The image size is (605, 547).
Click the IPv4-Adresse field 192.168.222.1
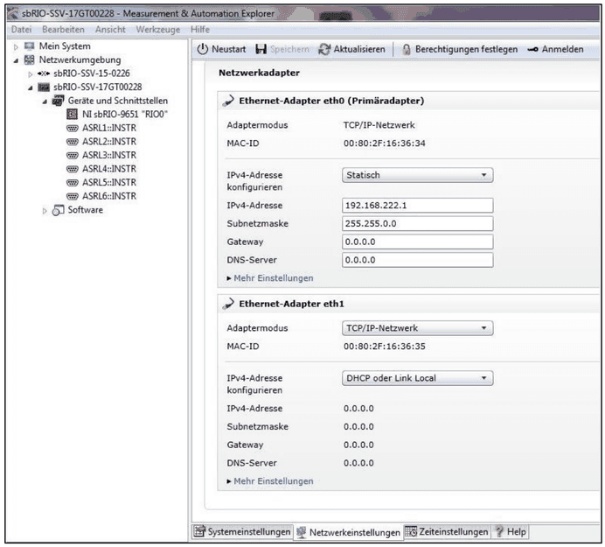coord(418,206)
